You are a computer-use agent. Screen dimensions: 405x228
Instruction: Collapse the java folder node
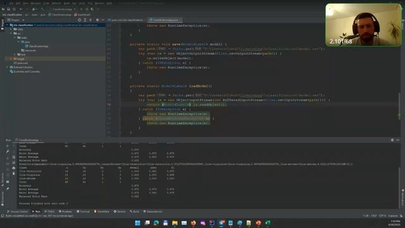coord(18,42)
